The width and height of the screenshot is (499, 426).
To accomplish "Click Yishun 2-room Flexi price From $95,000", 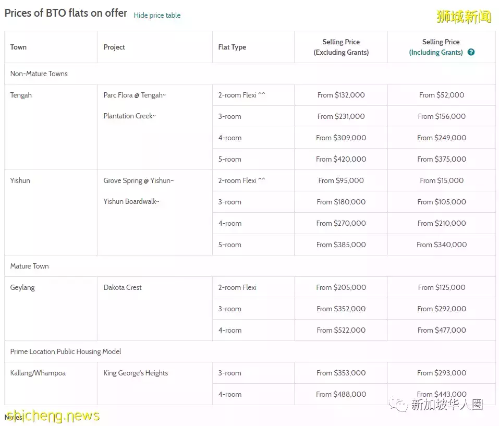I will coord(341,180).
